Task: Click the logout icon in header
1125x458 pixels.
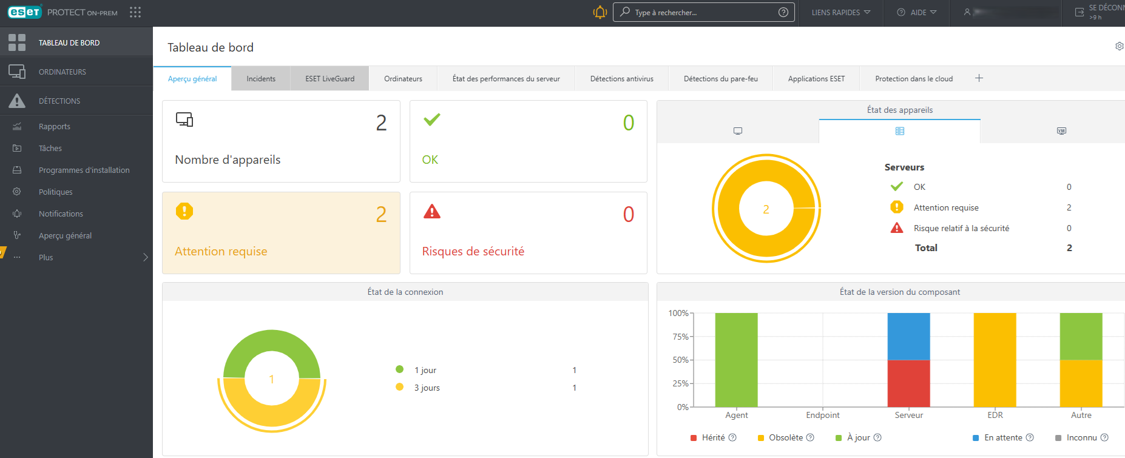Action: coord(1079,12)
